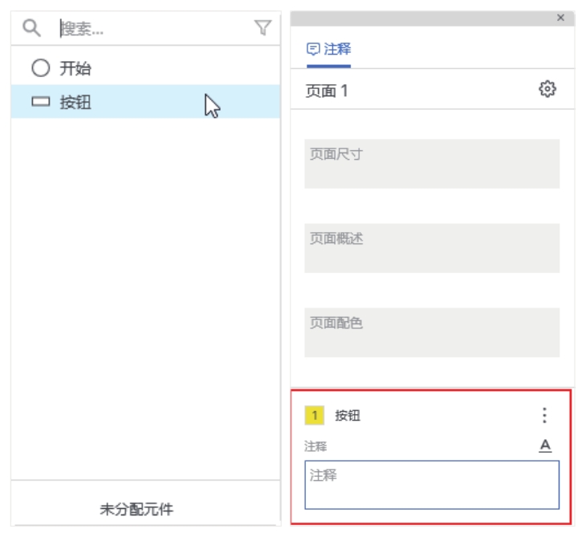The width and height of the screenshot is (582, 533).
Task: Open page notes settings gear
Action: tap(547, 89)
